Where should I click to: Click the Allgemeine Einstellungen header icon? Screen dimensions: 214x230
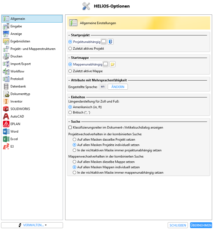[x=73, y=23]
